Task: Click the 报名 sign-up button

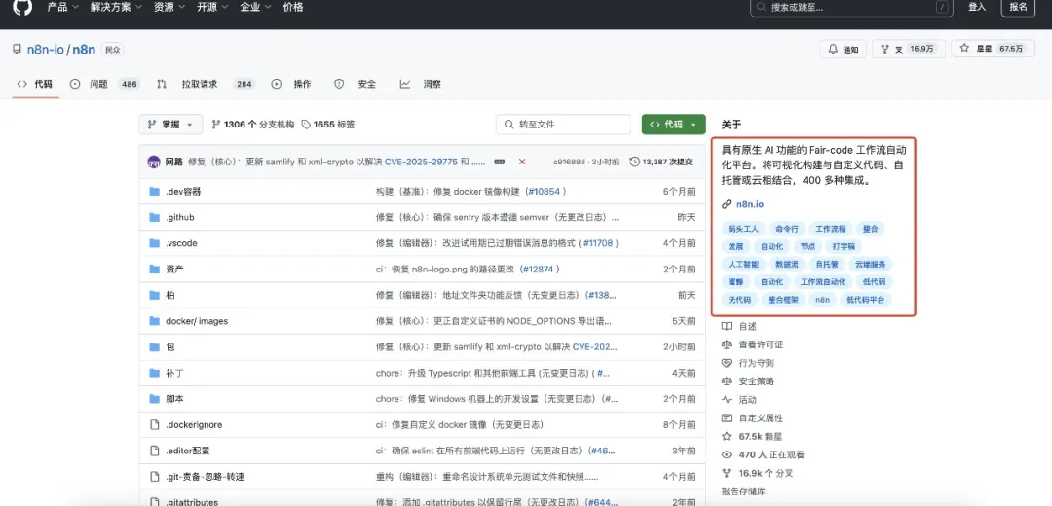Action: (x=1019, y=7)
